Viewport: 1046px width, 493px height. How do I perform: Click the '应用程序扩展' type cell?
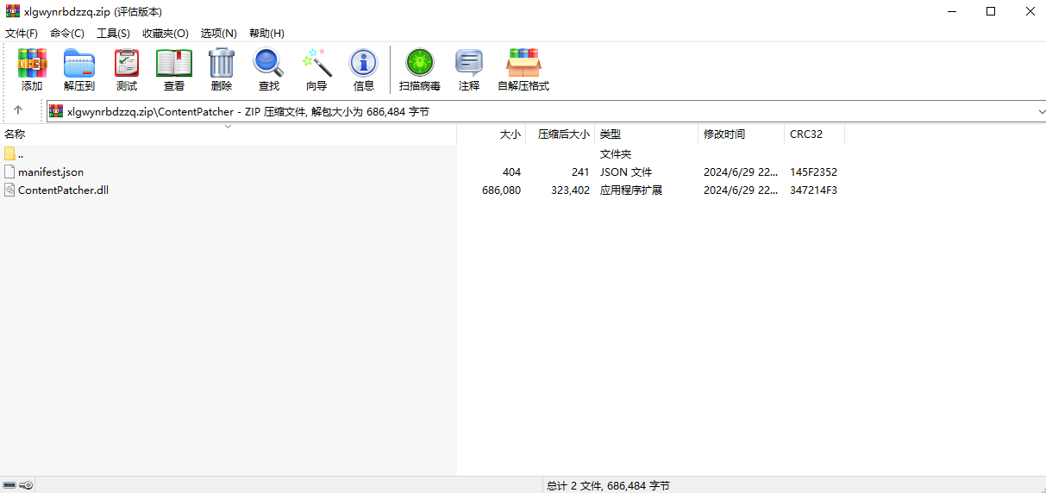coord(631,190)
